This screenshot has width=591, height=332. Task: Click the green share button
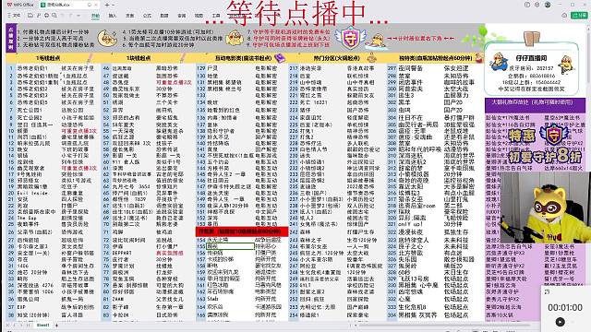tap(580, 15)
